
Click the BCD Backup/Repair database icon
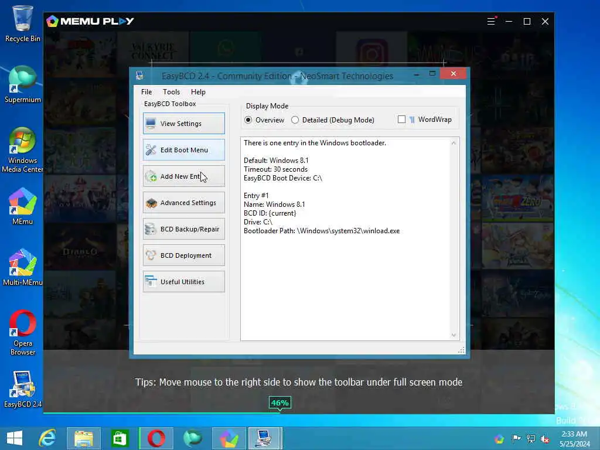(x=151, y=229)
